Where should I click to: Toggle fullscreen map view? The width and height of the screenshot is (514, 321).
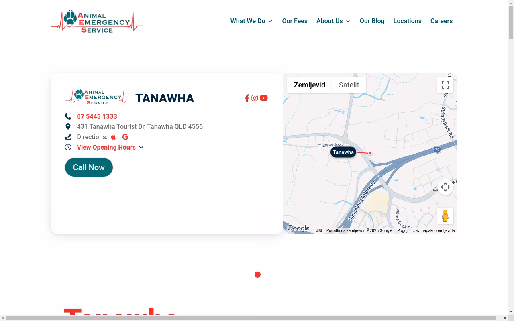[x=445, y=85]
